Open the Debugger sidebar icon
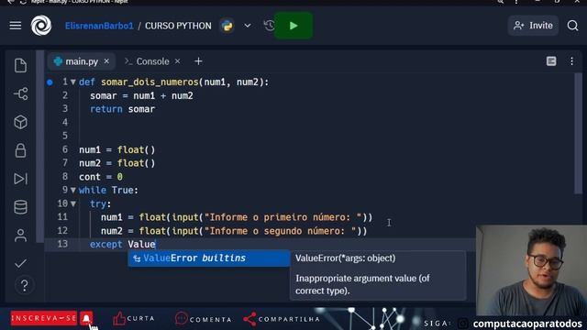The height and width of the screenshot is (330, 587). point(20,179)
